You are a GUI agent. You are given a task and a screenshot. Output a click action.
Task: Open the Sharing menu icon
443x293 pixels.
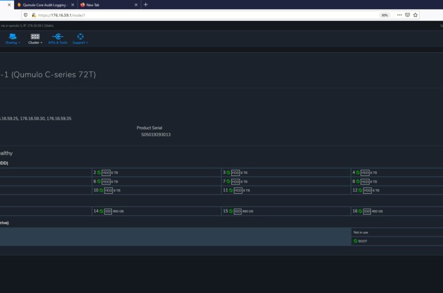(12, 36)
